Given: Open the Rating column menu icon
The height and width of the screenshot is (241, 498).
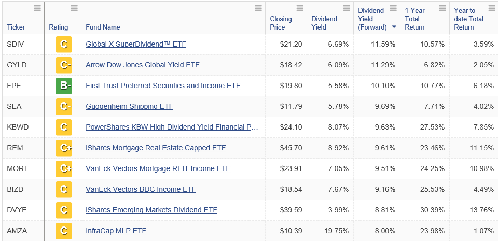Looking at the screenshot, I should [x=74, y=8].
